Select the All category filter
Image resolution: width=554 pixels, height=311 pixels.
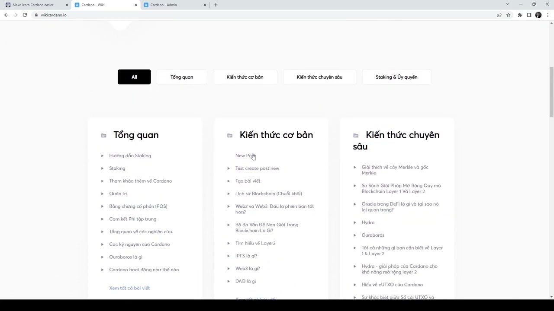click(134, 77)
